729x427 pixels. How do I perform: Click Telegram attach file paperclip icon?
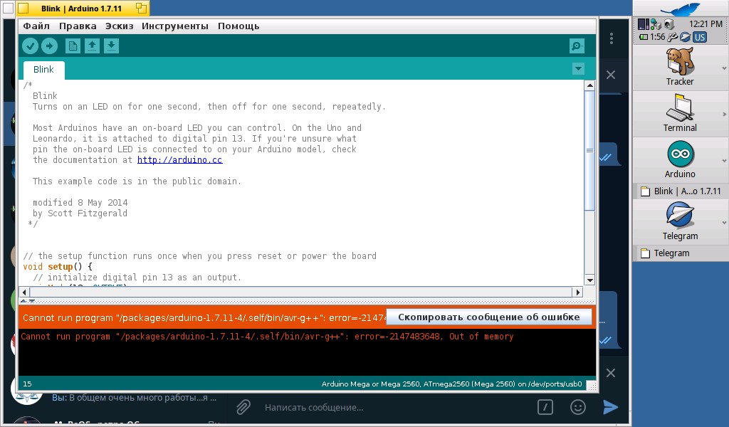pos(243,408)
